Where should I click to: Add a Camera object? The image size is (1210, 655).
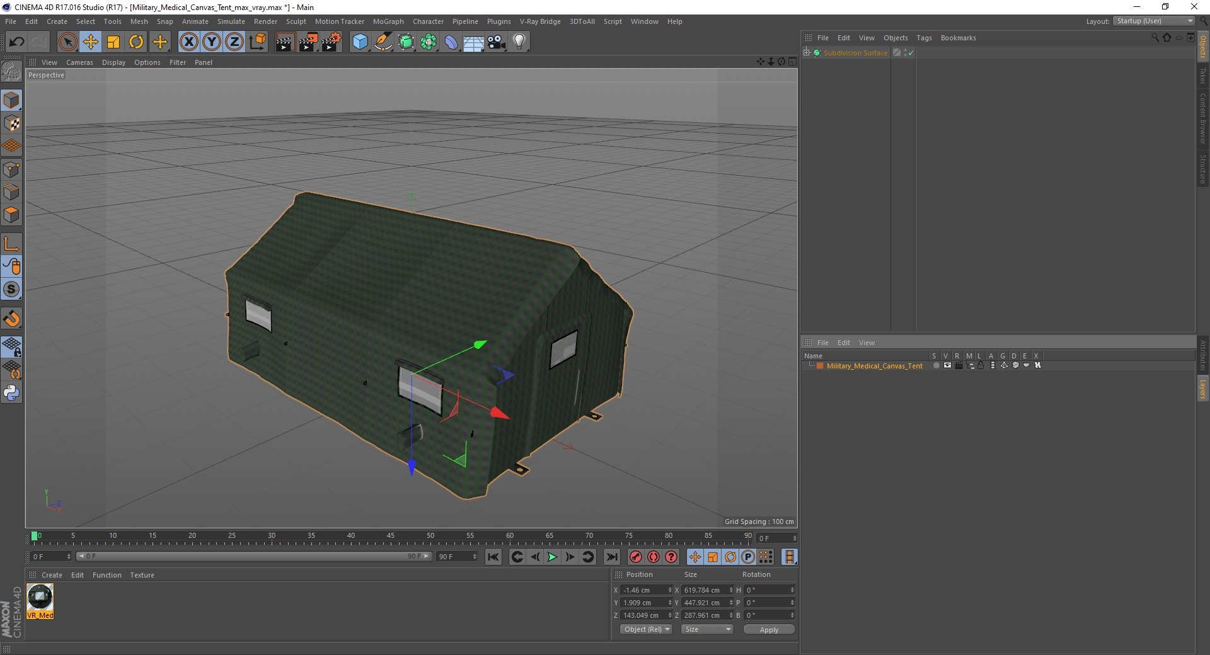point(497,42)
